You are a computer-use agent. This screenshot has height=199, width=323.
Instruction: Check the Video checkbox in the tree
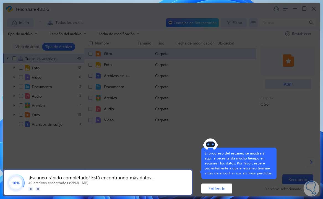21,77
